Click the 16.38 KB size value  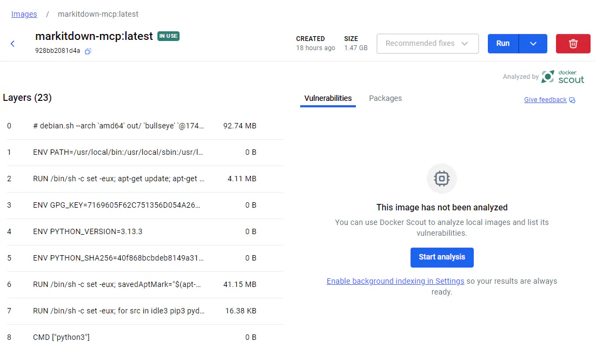241,311
